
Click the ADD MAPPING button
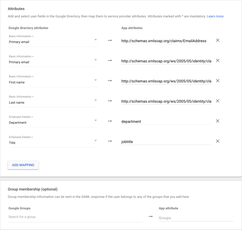[23, 165]
